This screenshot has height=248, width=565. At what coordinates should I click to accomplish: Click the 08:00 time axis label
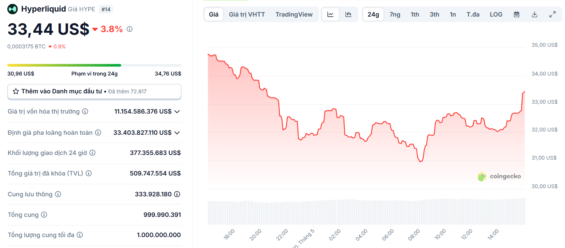point(414,235)
